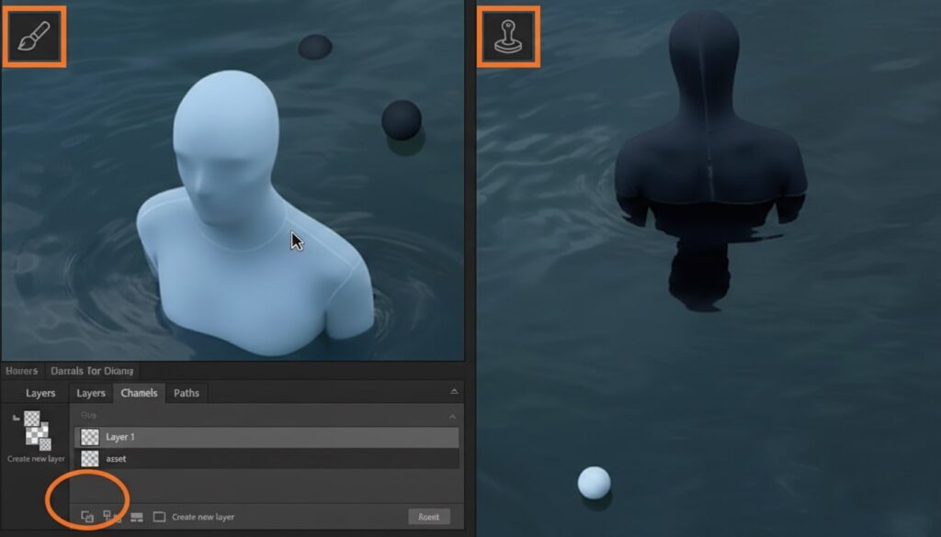Open the Darrals for Diang menu
The image size is (941, 537).
tap(91, 371)
